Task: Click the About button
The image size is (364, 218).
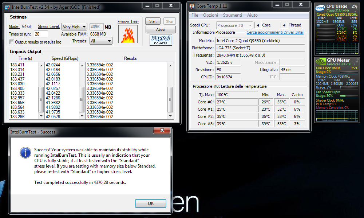Action: (x=161, y=30)
